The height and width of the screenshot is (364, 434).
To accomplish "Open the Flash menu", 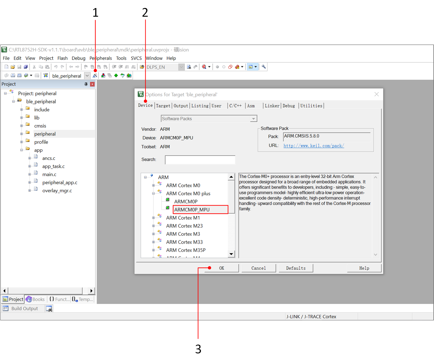I will (63, 58).
